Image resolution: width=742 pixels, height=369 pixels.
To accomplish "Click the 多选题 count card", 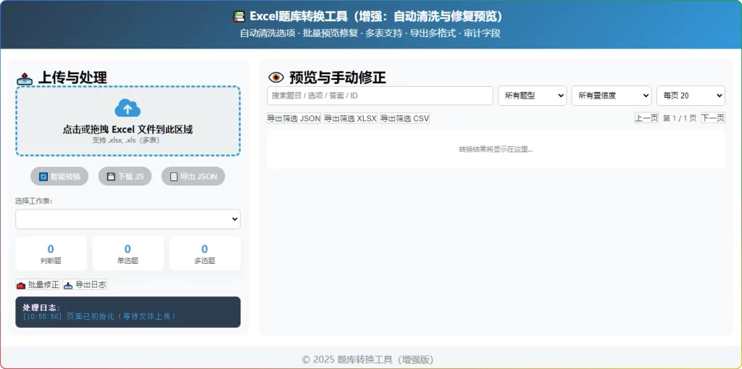I will pos(205,254).
